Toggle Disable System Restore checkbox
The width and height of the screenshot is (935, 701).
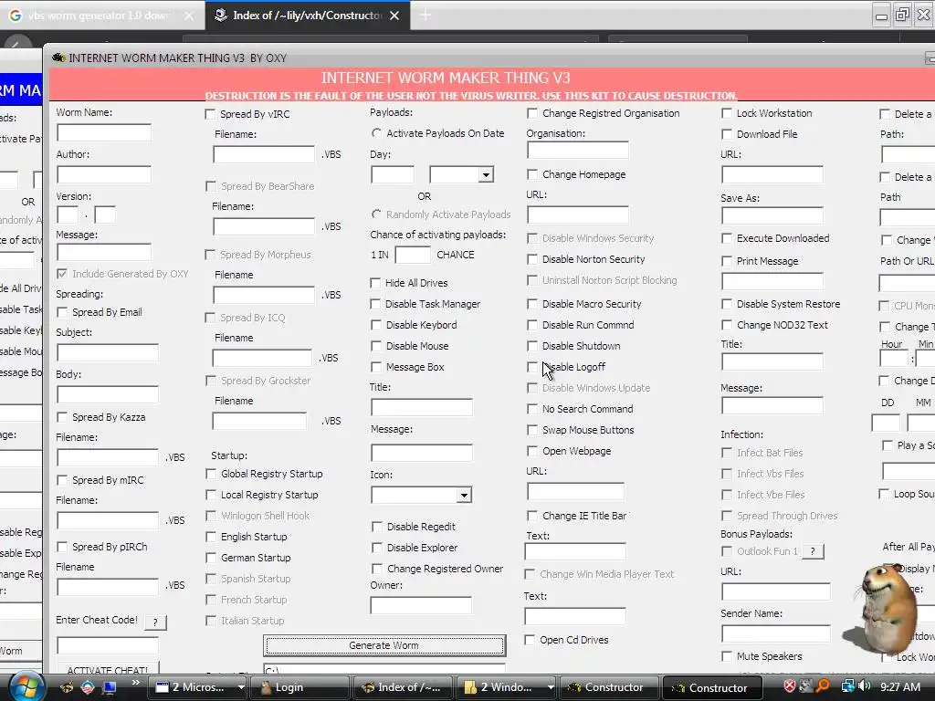click(726, 304)
